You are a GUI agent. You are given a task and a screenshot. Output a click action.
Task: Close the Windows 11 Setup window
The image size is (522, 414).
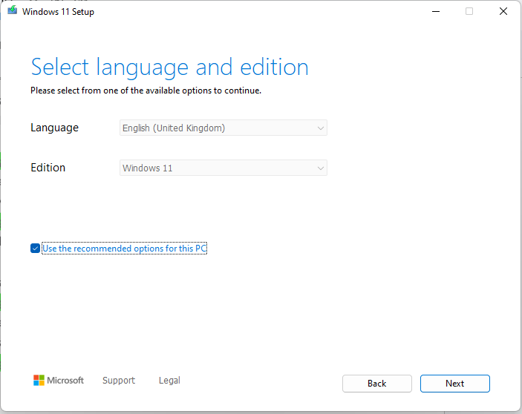point(504,12)
